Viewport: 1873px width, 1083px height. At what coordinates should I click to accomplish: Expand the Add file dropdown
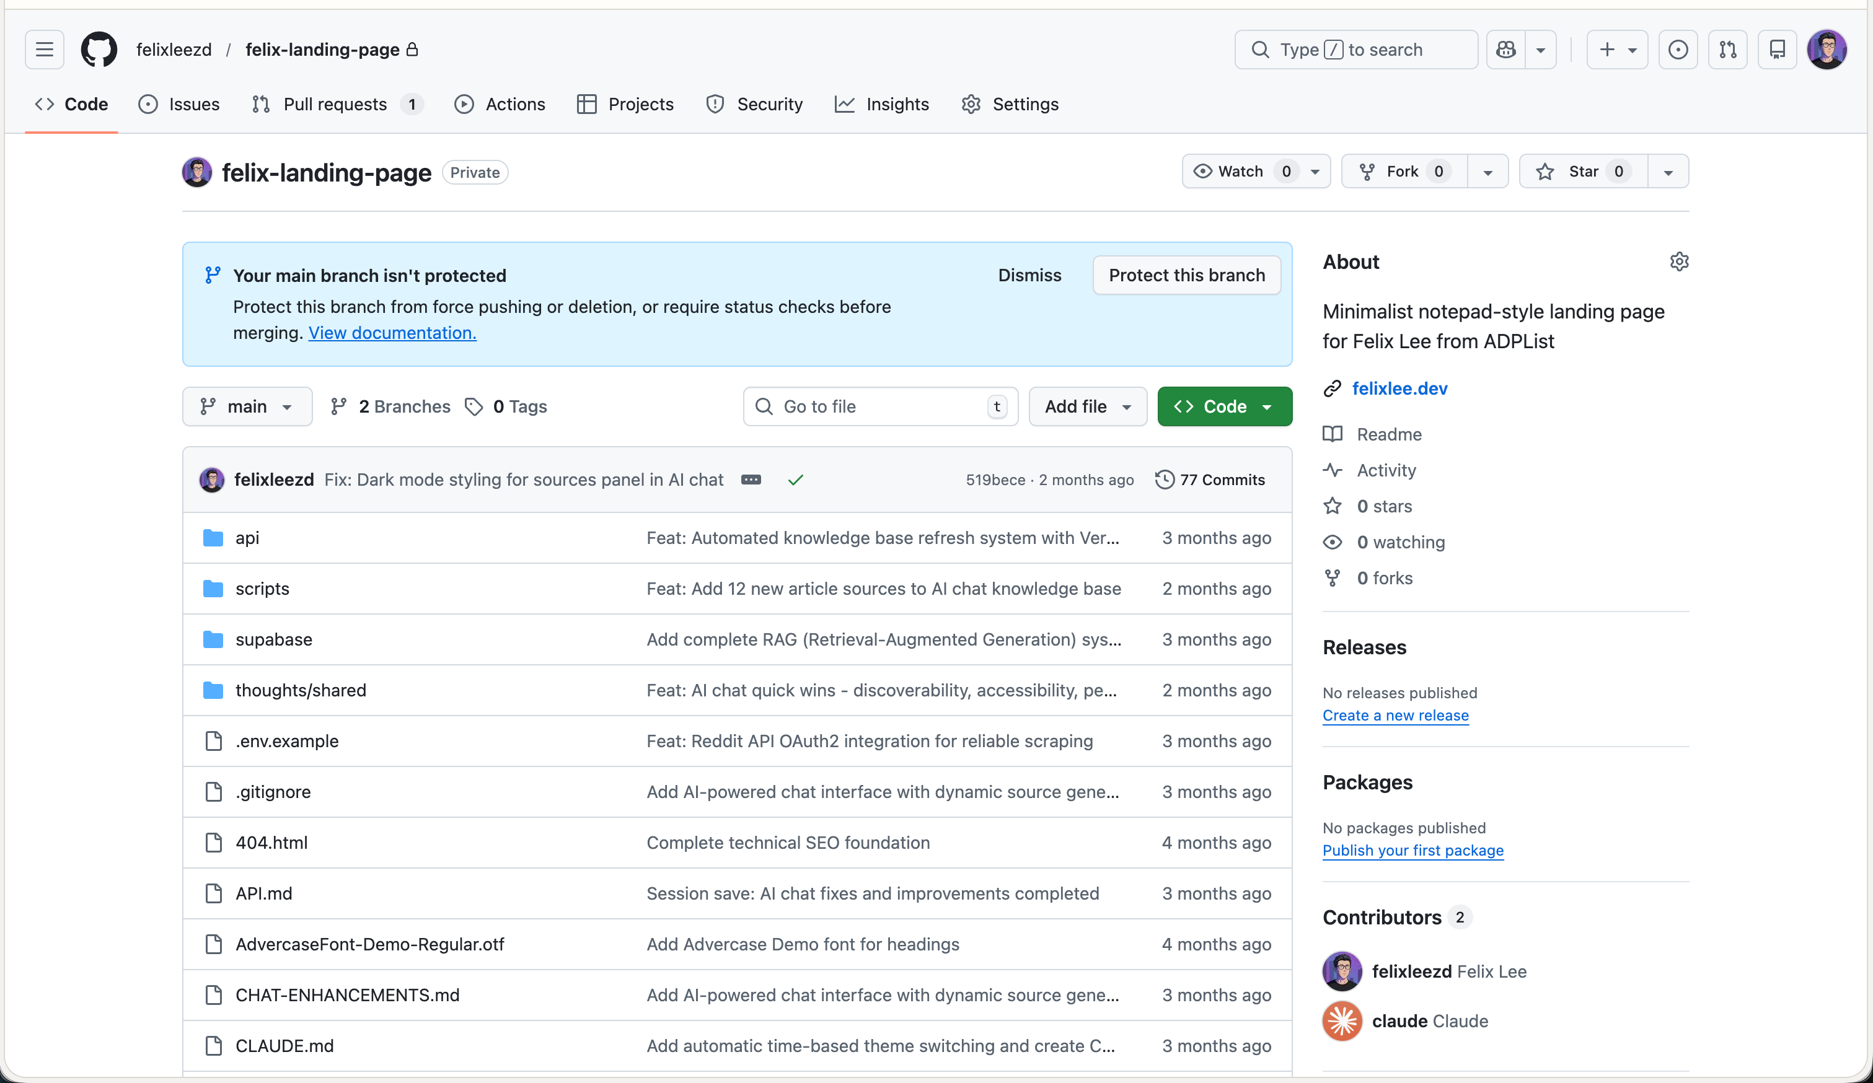[1087, 406]
